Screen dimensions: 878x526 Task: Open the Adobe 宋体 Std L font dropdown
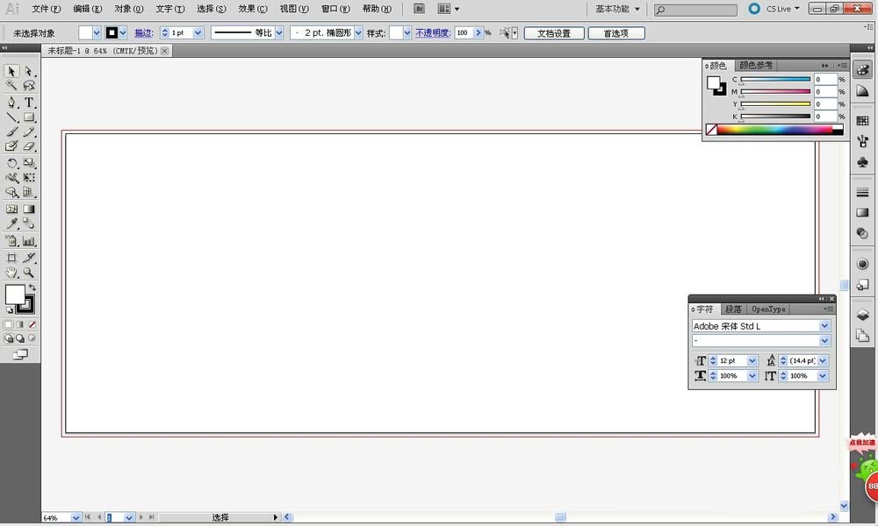pos(824,326)
